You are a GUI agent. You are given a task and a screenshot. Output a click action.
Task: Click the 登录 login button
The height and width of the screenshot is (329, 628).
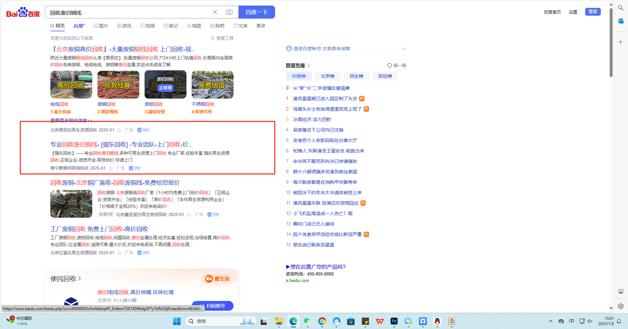[593, 12]
